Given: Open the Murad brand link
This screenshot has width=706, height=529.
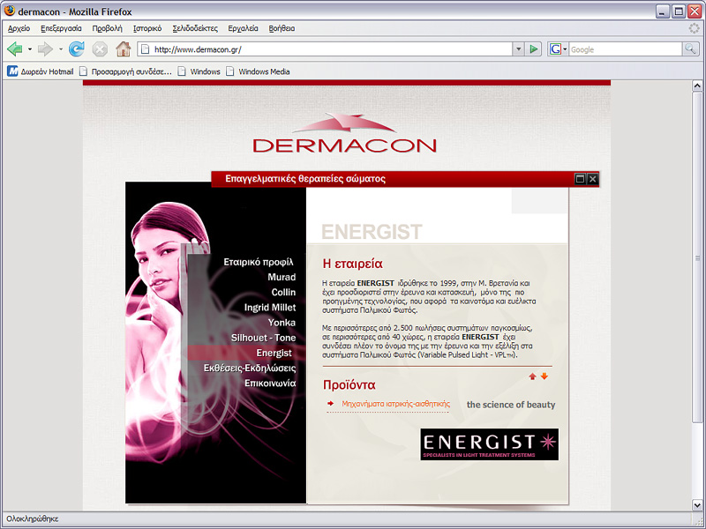Looking at the screenshot, I should click(x=282, y=277).
